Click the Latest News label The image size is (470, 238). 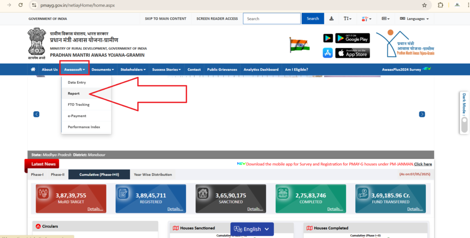click(43, 164)
